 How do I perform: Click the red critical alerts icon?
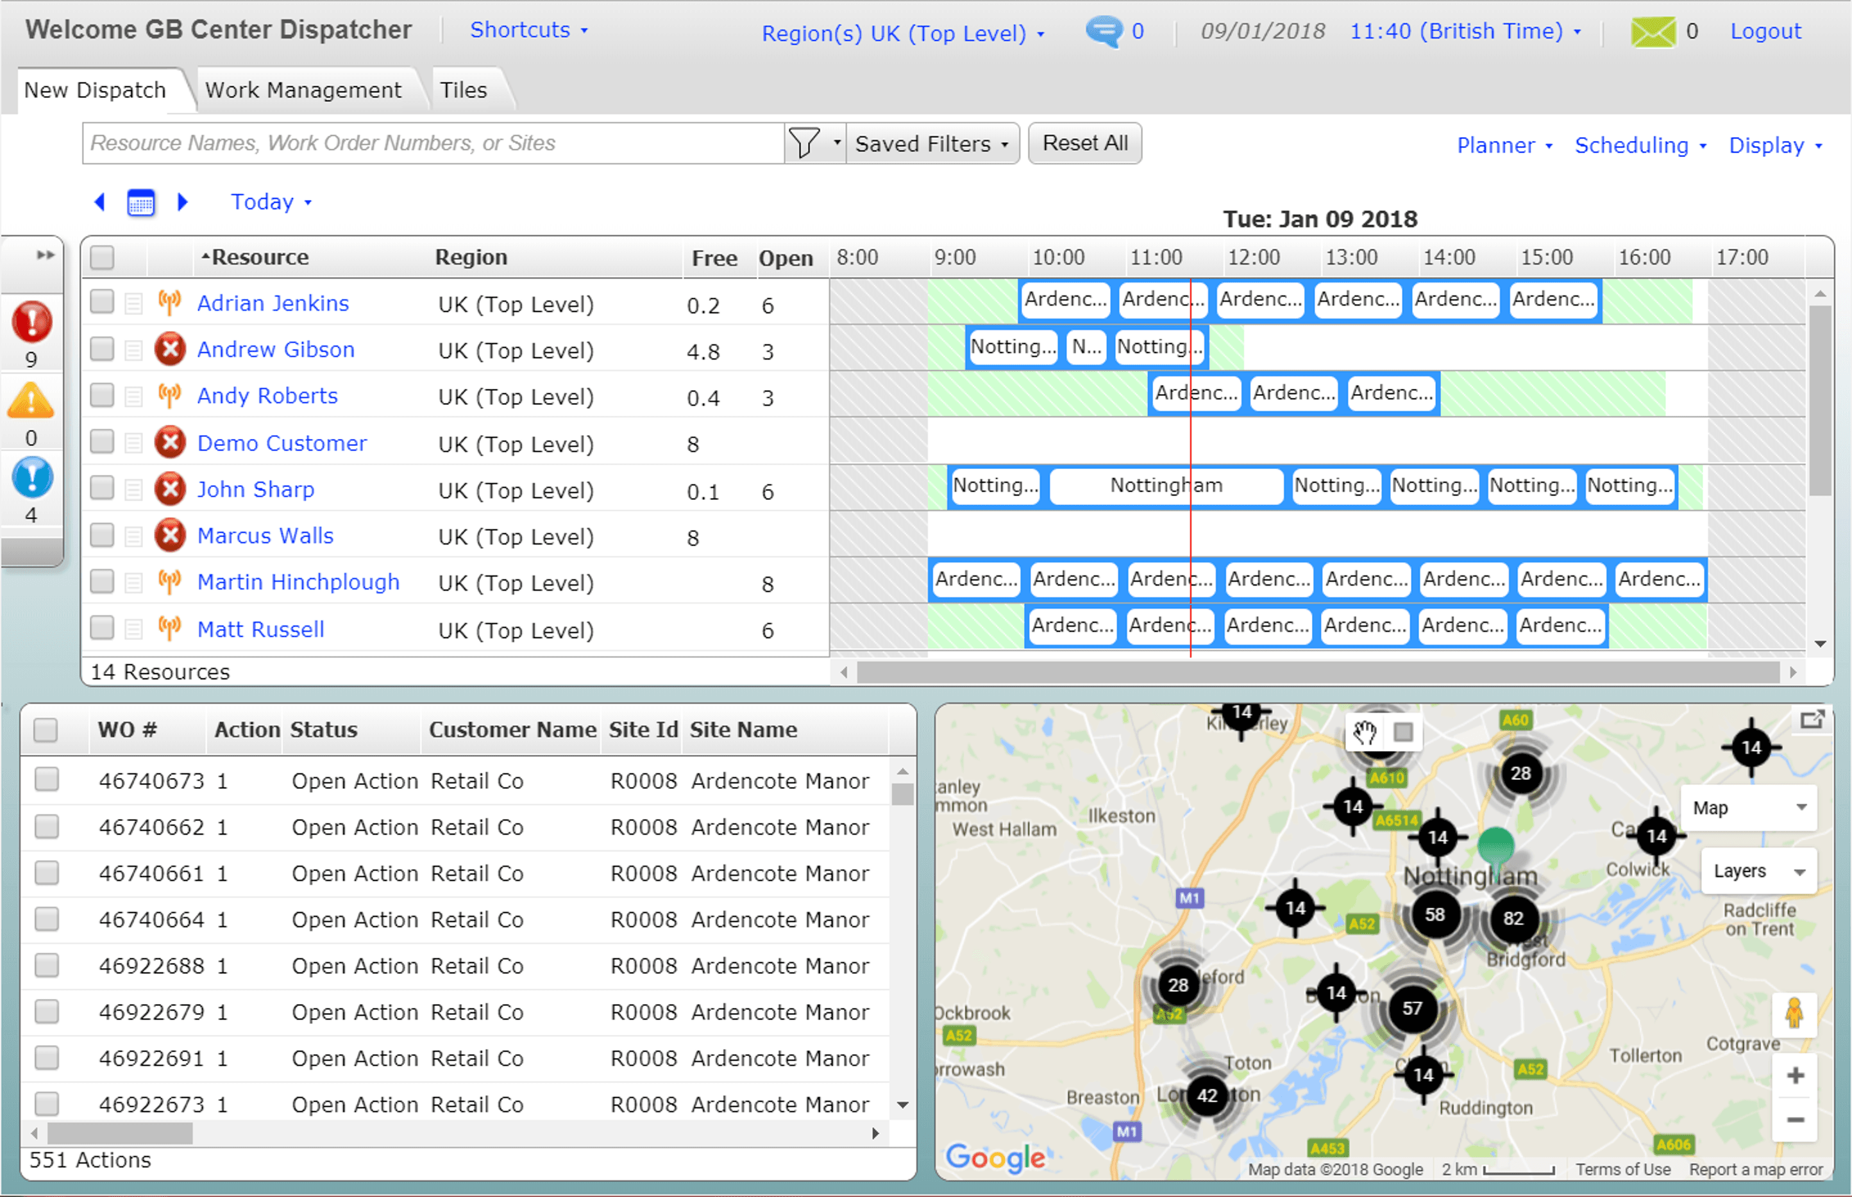click(x=32, y=321)
